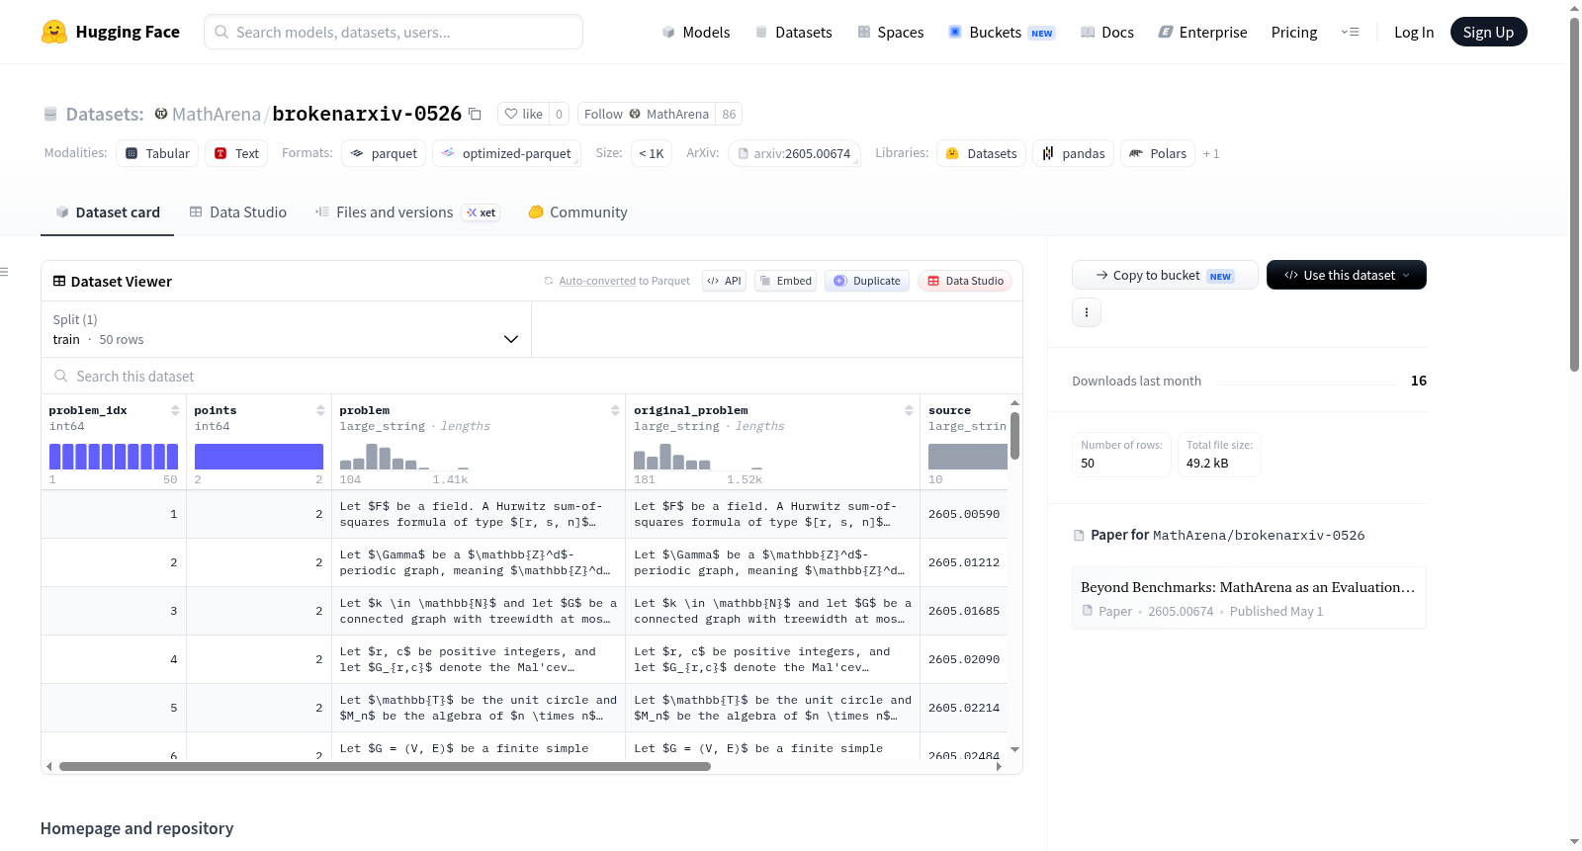Click the points histogram bar
This screenshot has height=851, width=1582.
click(259, 457)
